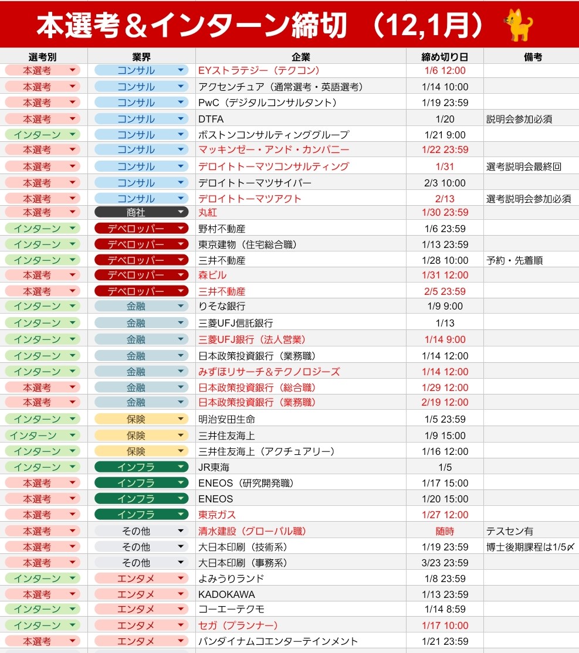Click the orange cat icon in the header
Image resolution: width=579 pixels, height=653 pixels.
tap(518, 25)
